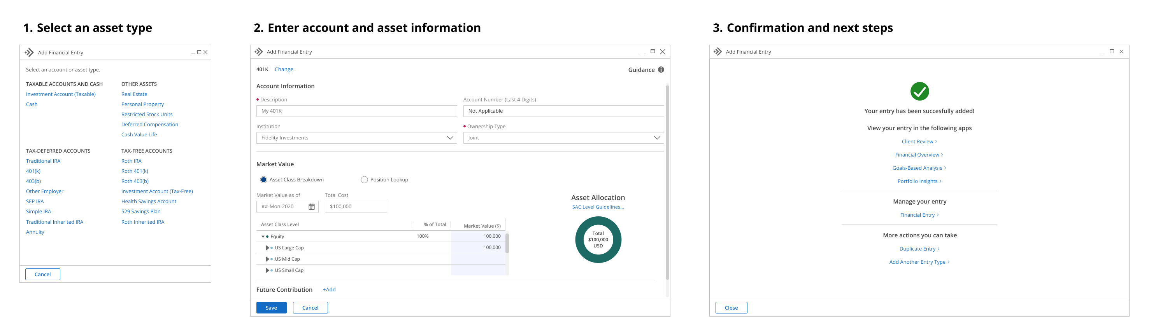Collapse the Equity asset class row
Viewport: 1149px width, 336px height.
tap(263, 237)
